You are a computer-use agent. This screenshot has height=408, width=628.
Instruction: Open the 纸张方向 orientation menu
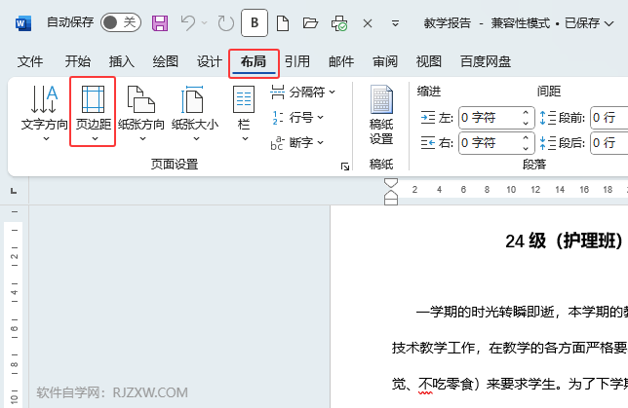[x=141, y=113]
